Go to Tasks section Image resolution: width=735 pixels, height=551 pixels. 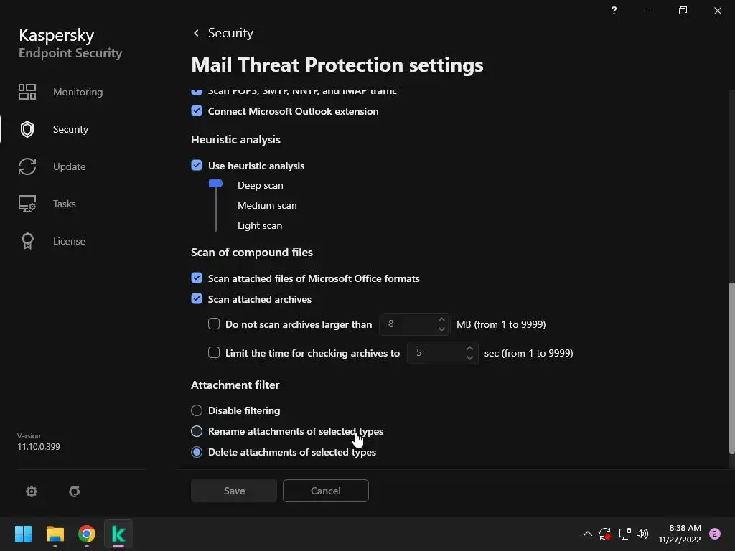tap(64, 204)
